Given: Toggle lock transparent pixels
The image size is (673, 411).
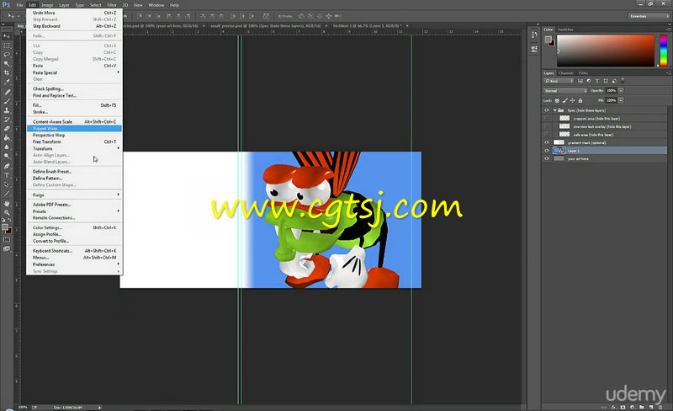Looking at the screenshot, I should 557,100.
